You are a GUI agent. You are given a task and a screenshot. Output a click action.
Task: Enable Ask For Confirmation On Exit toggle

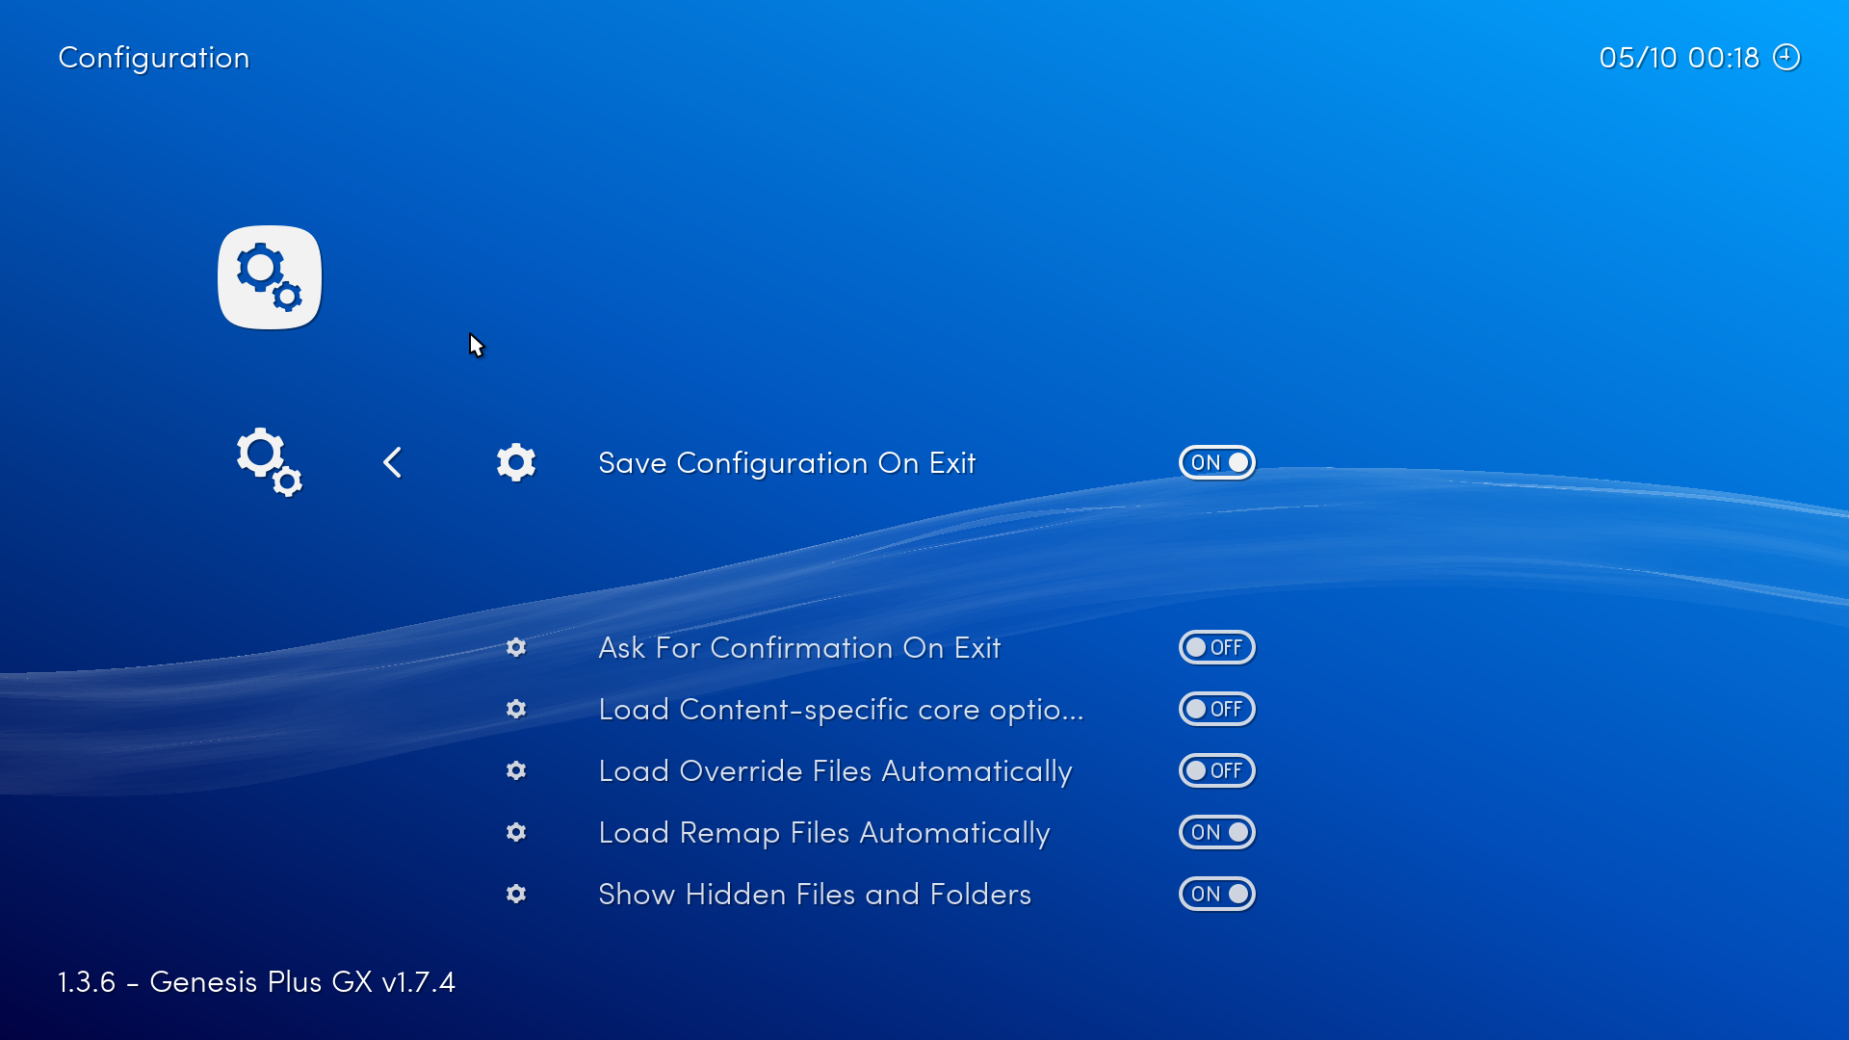point(1217,647)
